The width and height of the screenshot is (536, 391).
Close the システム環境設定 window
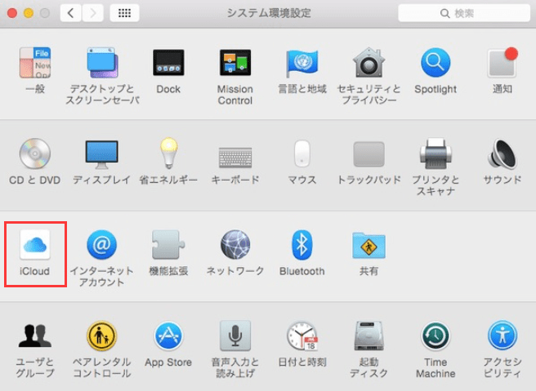[12, 13]
